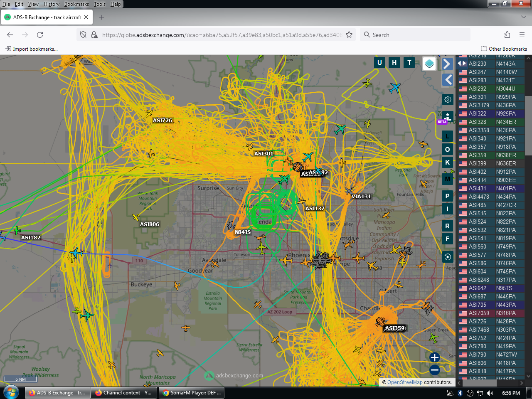Open the OpenStreetMap attribution link

coord(405,382)
